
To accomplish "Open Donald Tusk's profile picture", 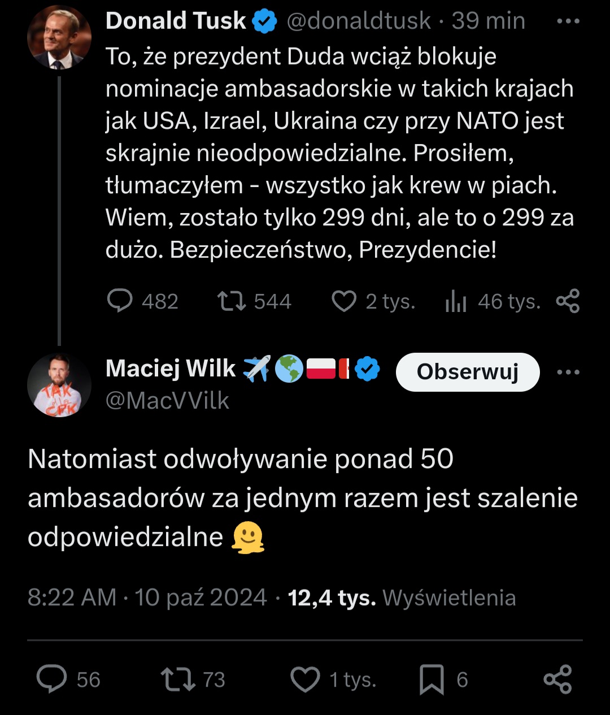I will click(x=59, y=38).
